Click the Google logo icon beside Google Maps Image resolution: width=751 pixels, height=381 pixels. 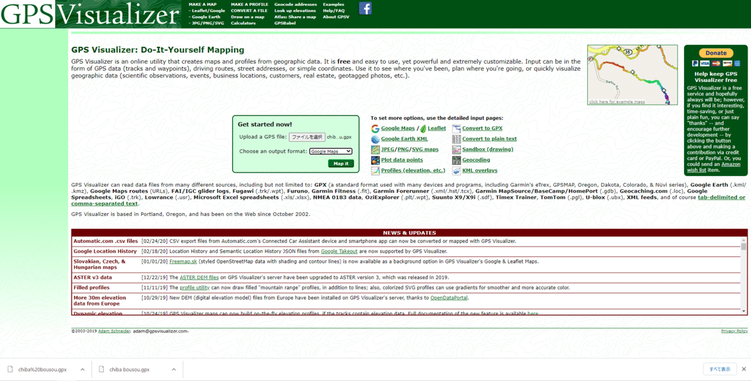tap(375, 129)
